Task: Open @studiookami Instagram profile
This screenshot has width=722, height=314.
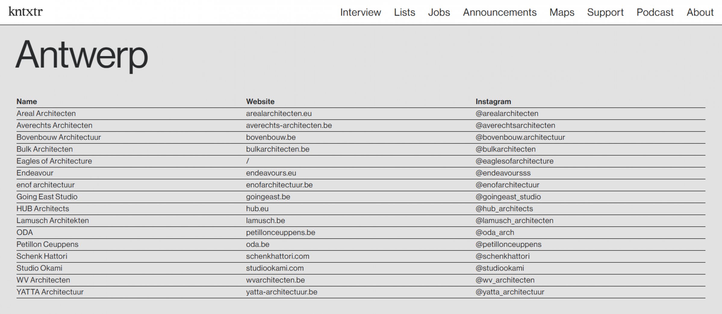Action: (499, 268)
